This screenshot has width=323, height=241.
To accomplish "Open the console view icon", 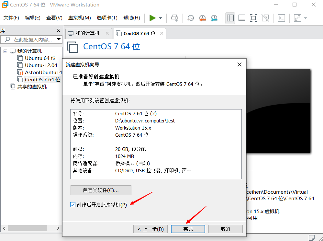I will pos(281,18).
